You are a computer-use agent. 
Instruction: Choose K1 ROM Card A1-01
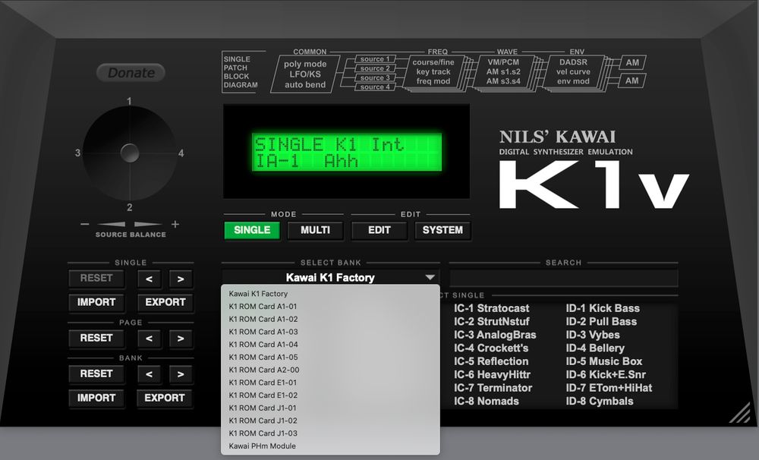click(330, 306)
